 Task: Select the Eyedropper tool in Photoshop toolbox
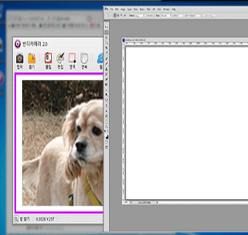pyautogui.click(x=107, y=53)
